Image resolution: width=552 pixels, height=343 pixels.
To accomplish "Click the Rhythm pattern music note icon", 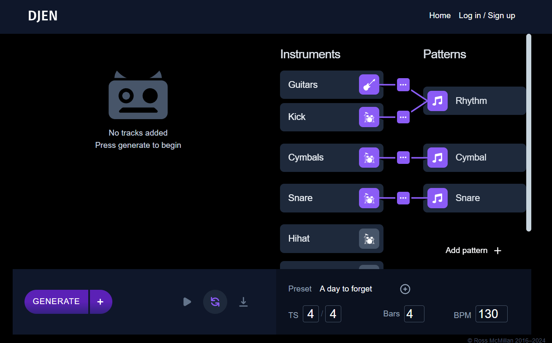I will pyautogui.click(x=437, y=101).
